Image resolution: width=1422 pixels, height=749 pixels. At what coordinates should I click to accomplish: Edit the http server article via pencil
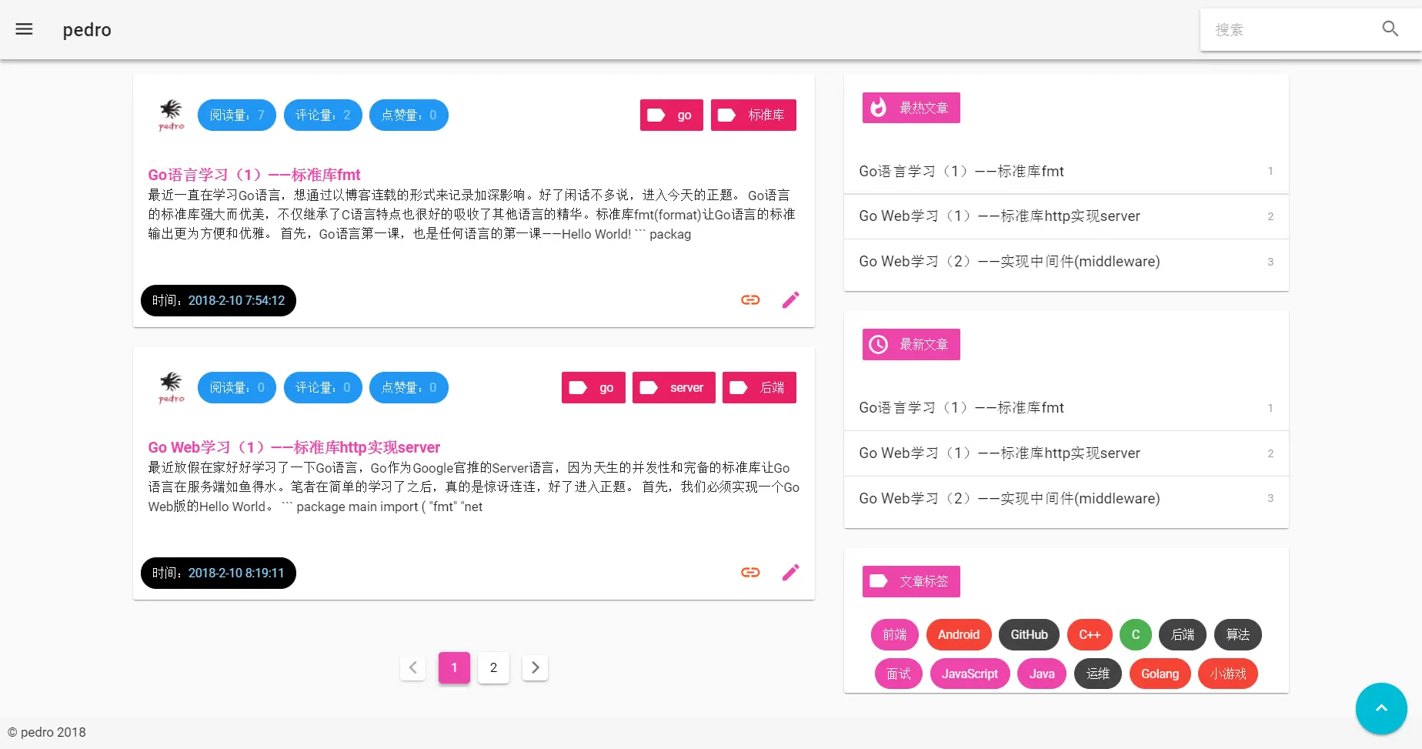tap(790, 572)
